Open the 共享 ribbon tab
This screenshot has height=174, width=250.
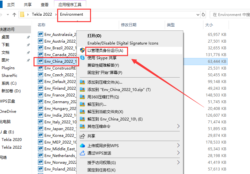coord(28,4)
